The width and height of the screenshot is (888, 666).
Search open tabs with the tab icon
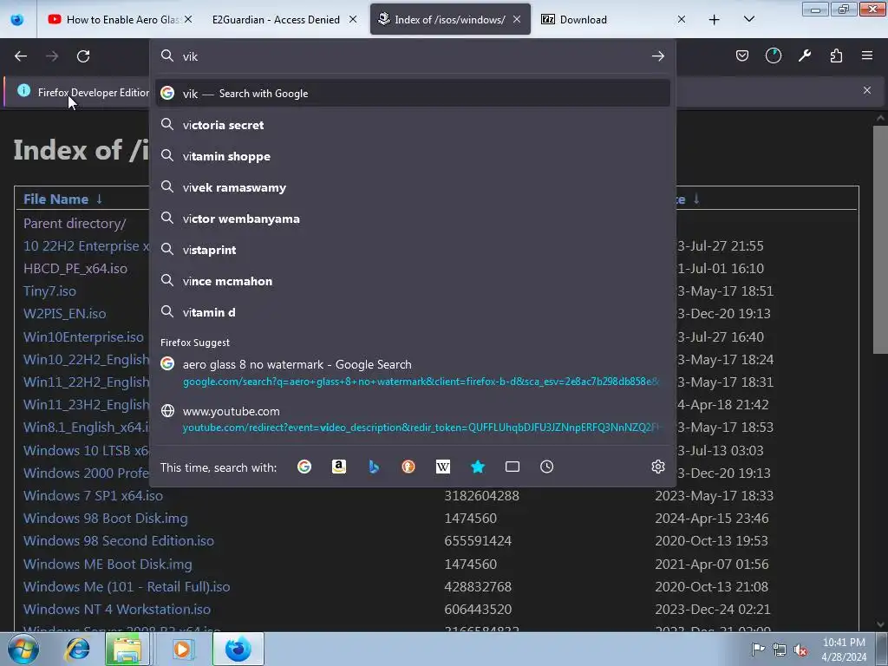tap(512, 467)
